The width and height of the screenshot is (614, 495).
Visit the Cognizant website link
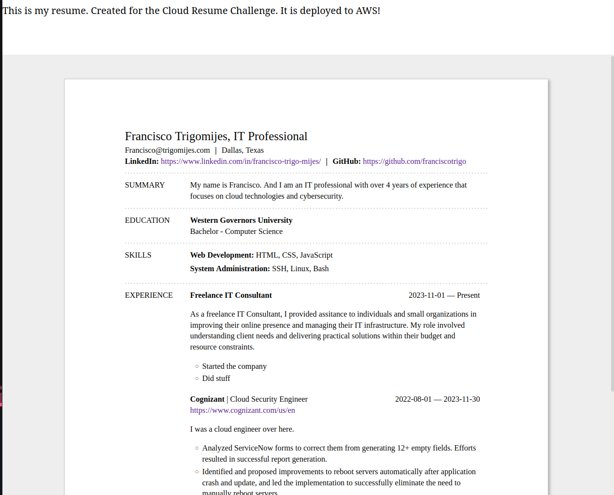point(243,410)
